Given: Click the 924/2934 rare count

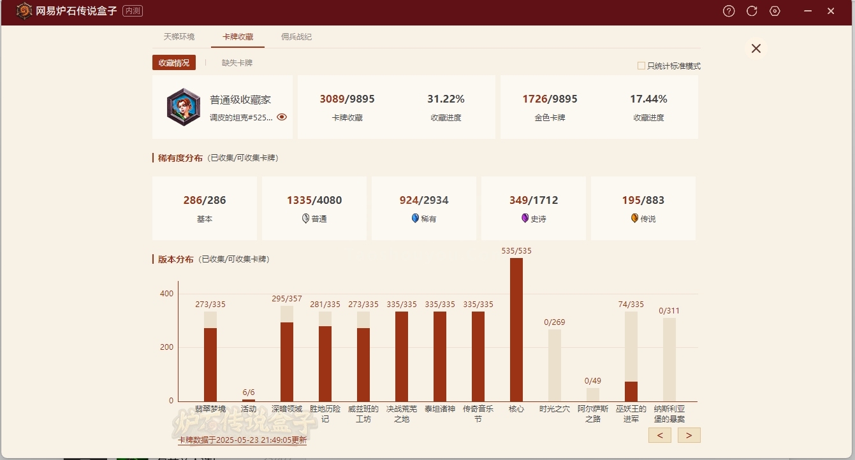Looking at the screenshot, I should (x=424, y=200).
